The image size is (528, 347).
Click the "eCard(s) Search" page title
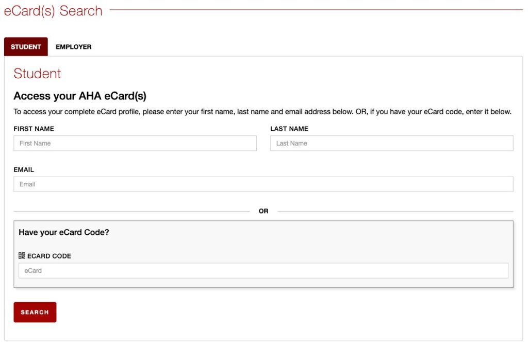(x=53, y=11)
